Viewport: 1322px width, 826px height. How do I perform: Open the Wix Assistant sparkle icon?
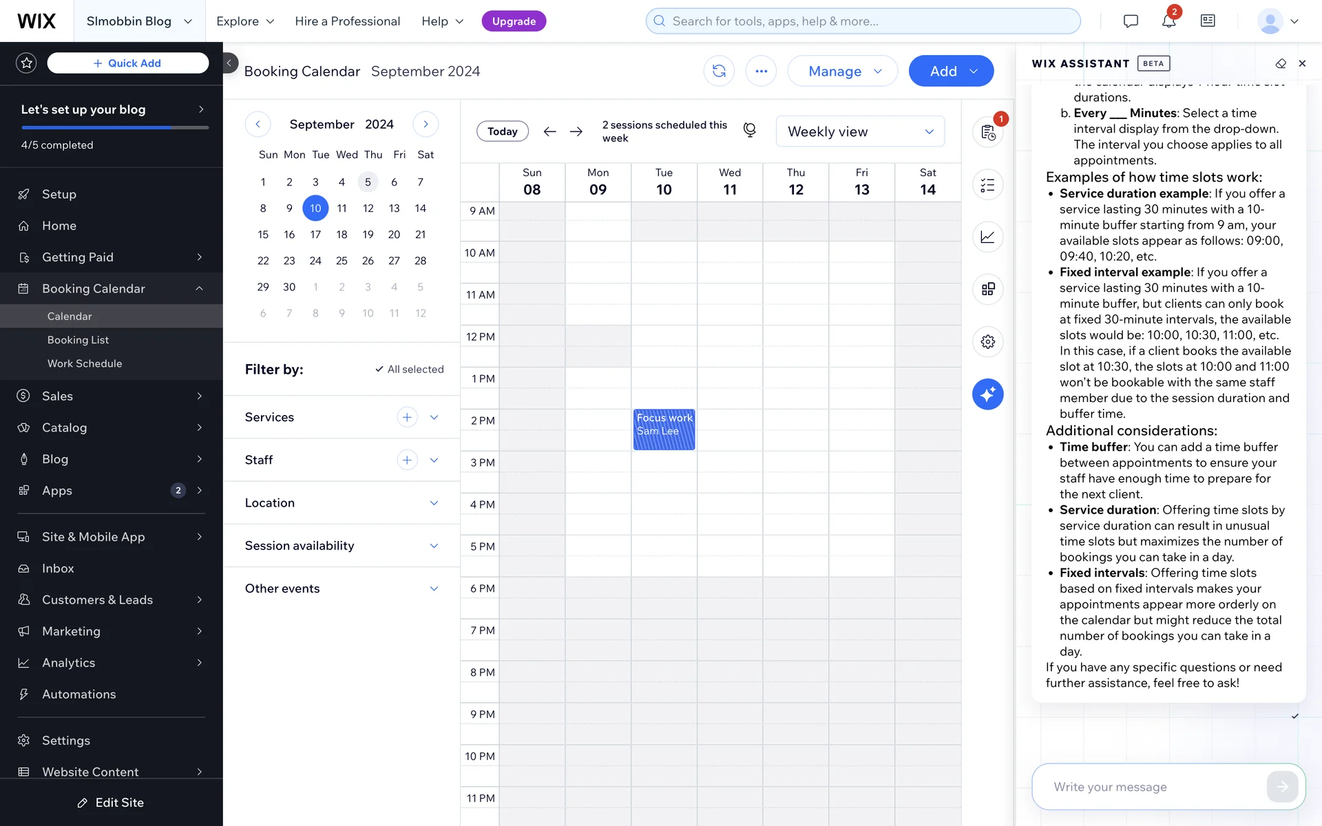[x=987, y=394]
